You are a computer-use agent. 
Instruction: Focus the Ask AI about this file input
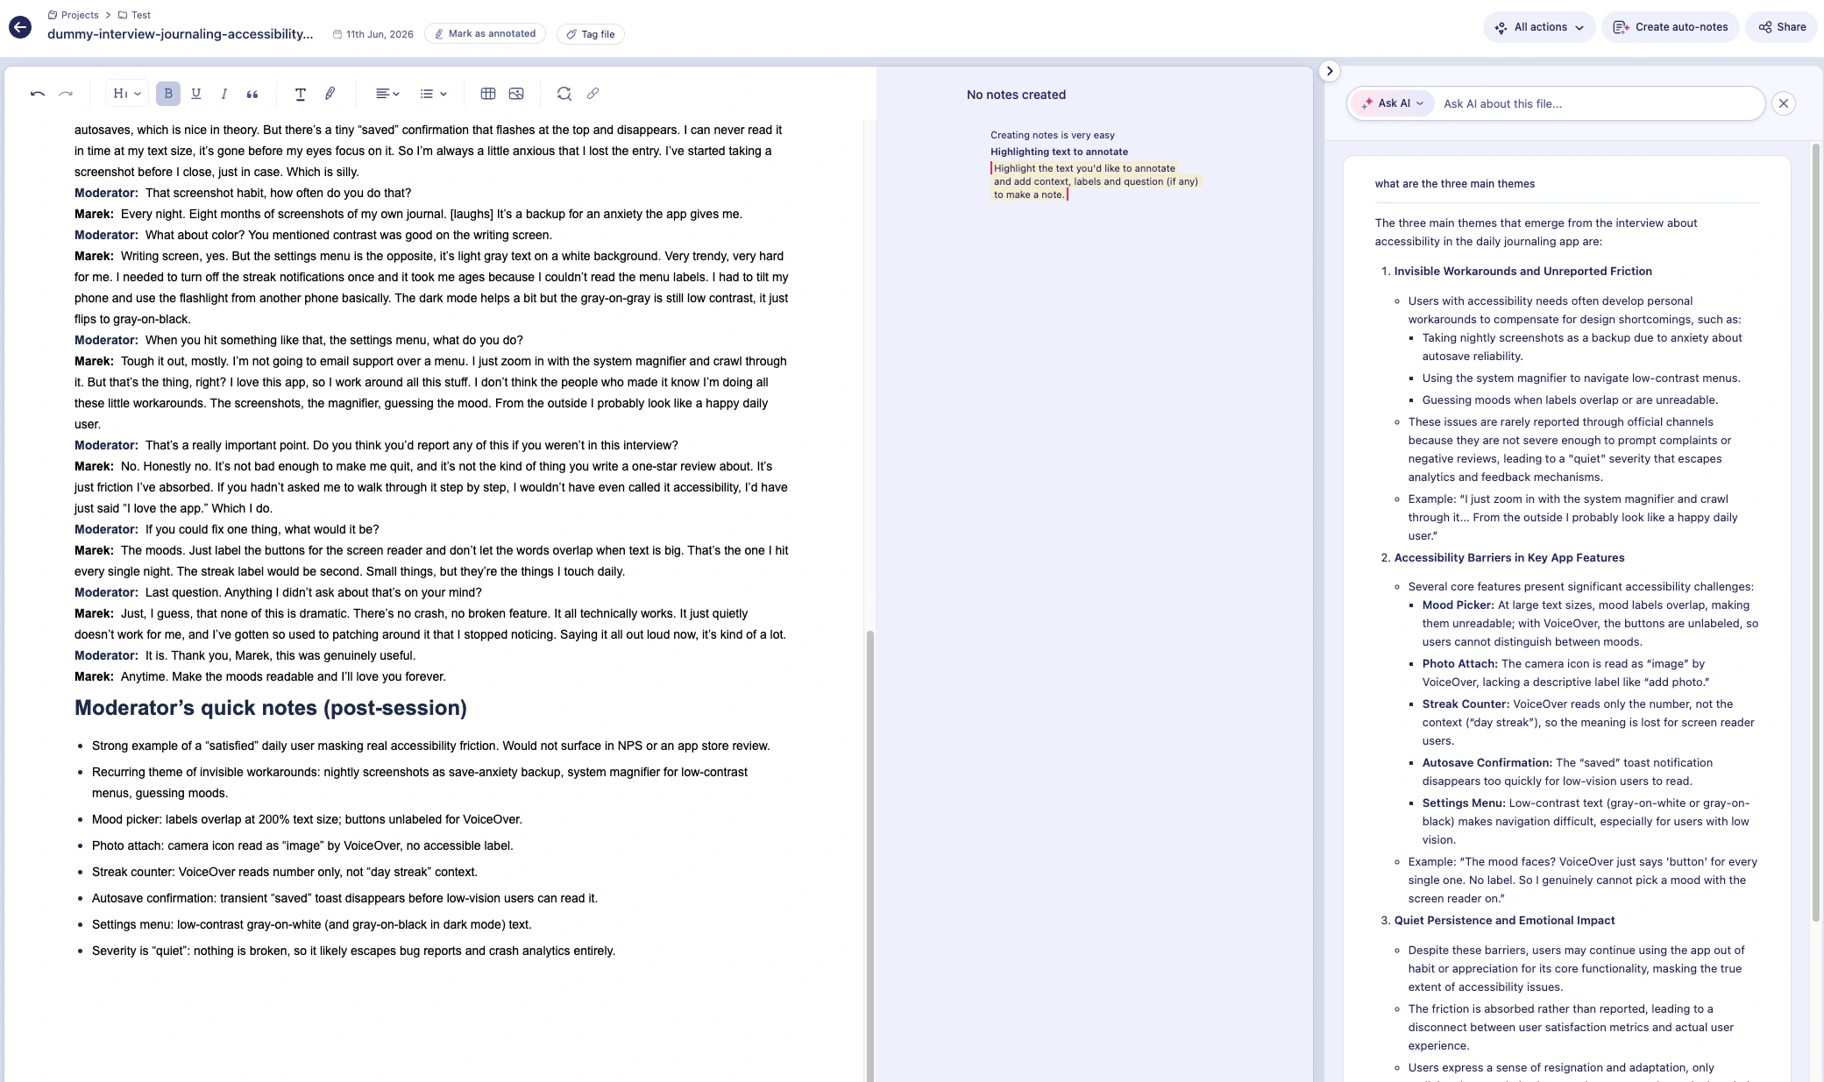click(x=1597, y=103)
